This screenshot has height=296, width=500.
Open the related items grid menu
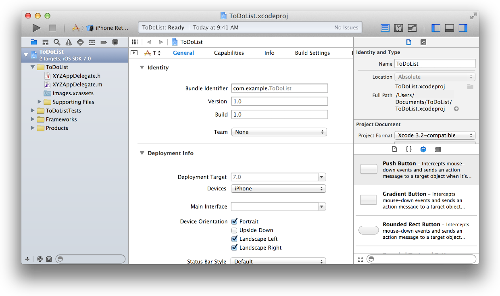(x=135, y=42)
